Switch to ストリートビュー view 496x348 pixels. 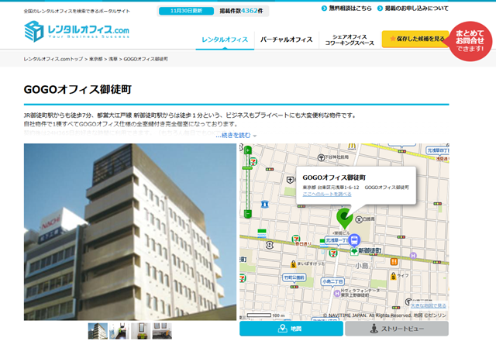click(x=396, y=329)
